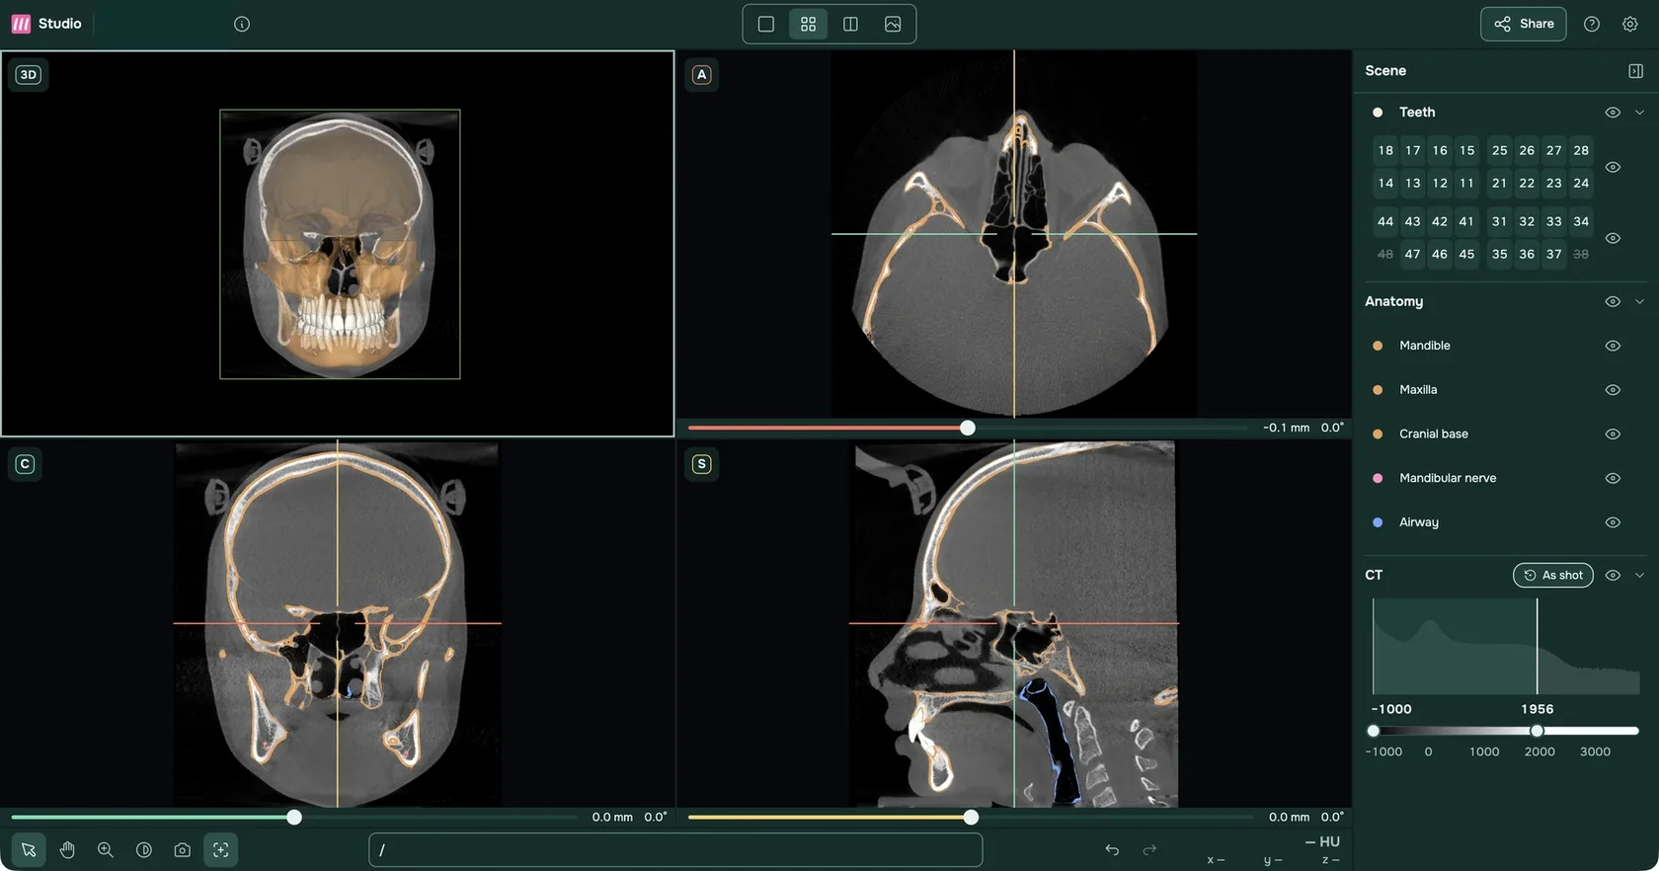Hide the Maxilla layer
The image size is (1659, 871).
1613,390
